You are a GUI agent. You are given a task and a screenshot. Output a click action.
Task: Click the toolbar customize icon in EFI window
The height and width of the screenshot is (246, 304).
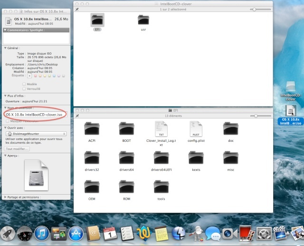click(x=77, y=116)
